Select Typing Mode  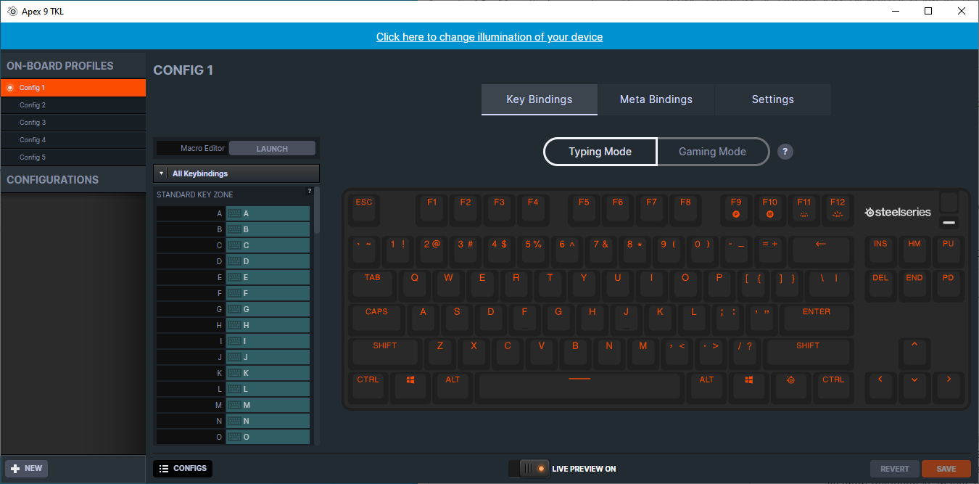pos(600,152)
